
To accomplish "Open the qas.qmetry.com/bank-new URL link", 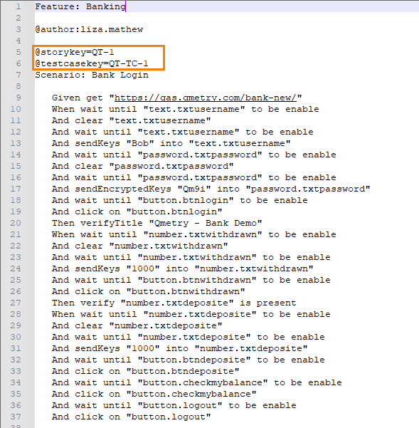I will (206, 98).
